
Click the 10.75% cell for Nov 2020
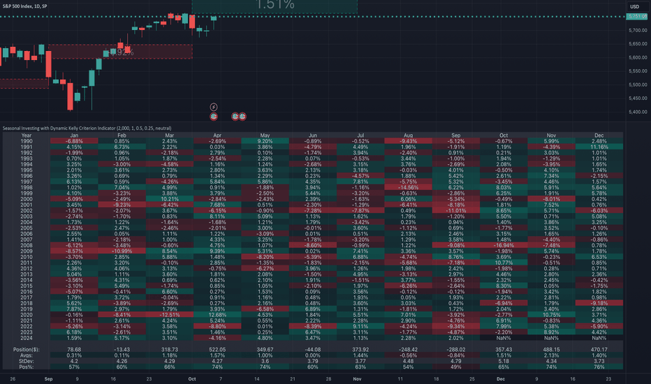(551, 315)
